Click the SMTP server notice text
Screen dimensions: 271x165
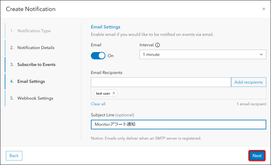pos(146,138)
